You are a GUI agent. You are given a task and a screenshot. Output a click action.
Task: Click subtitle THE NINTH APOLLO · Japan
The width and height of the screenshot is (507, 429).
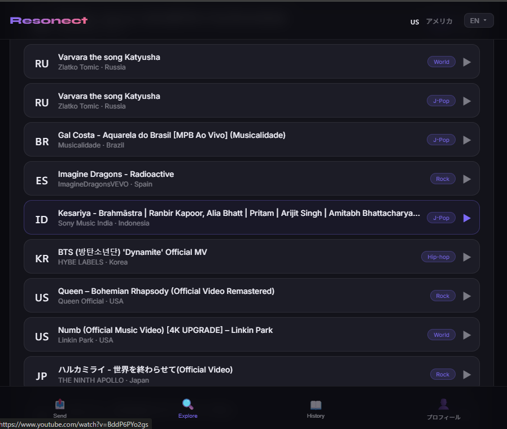click(103, 380)
